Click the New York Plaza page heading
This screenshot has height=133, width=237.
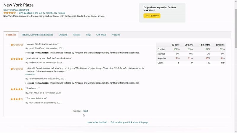coord(18,5)
